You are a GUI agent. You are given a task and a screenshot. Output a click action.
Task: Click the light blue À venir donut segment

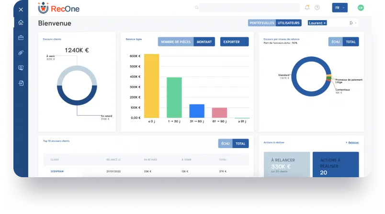pos(77,68)
